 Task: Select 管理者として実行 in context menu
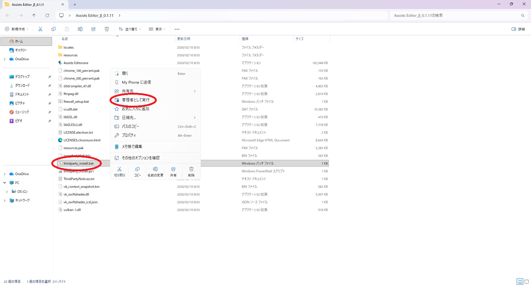pos(135,100)
